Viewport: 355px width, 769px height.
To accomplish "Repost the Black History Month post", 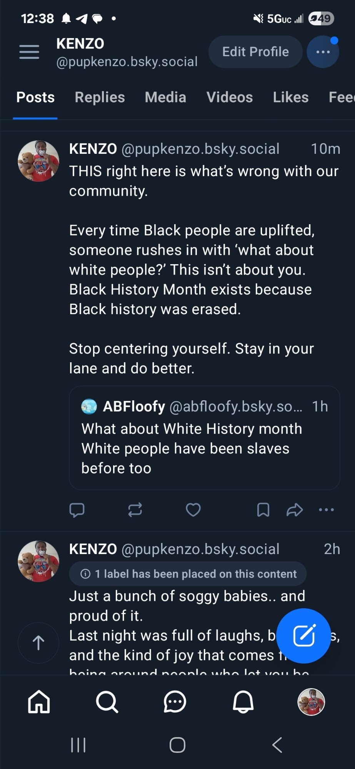I will pyautogui.click(x=135, y=510).
